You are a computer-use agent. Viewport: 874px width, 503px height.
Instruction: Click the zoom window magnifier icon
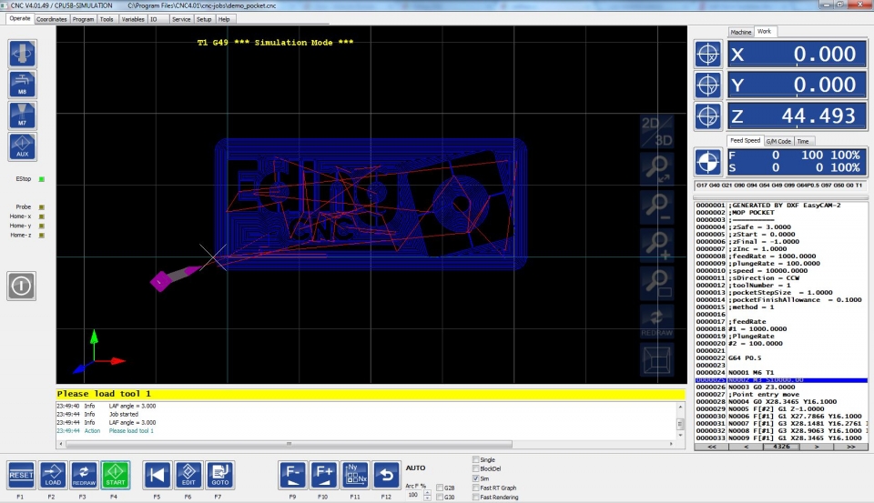pos(656,282)
